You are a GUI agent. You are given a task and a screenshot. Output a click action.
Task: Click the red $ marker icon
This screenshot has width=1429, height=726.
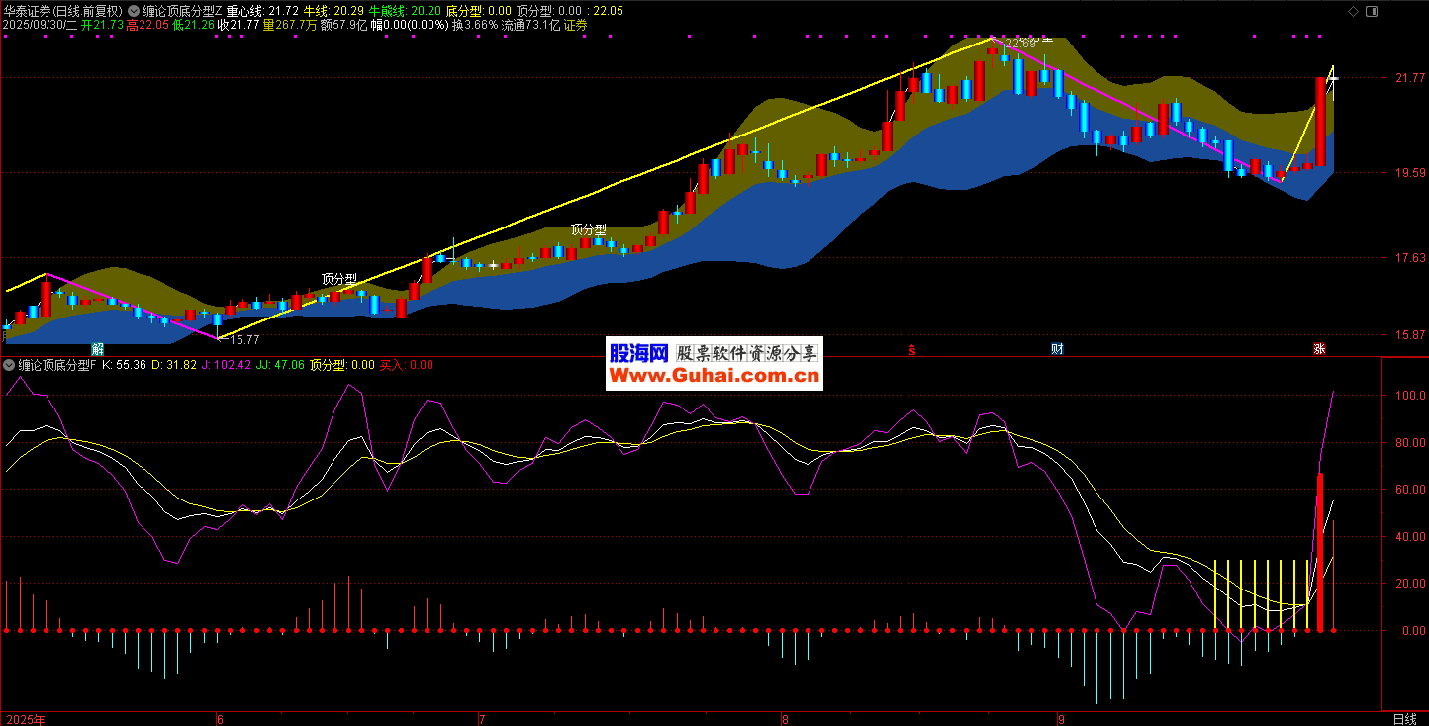[911, 348]
